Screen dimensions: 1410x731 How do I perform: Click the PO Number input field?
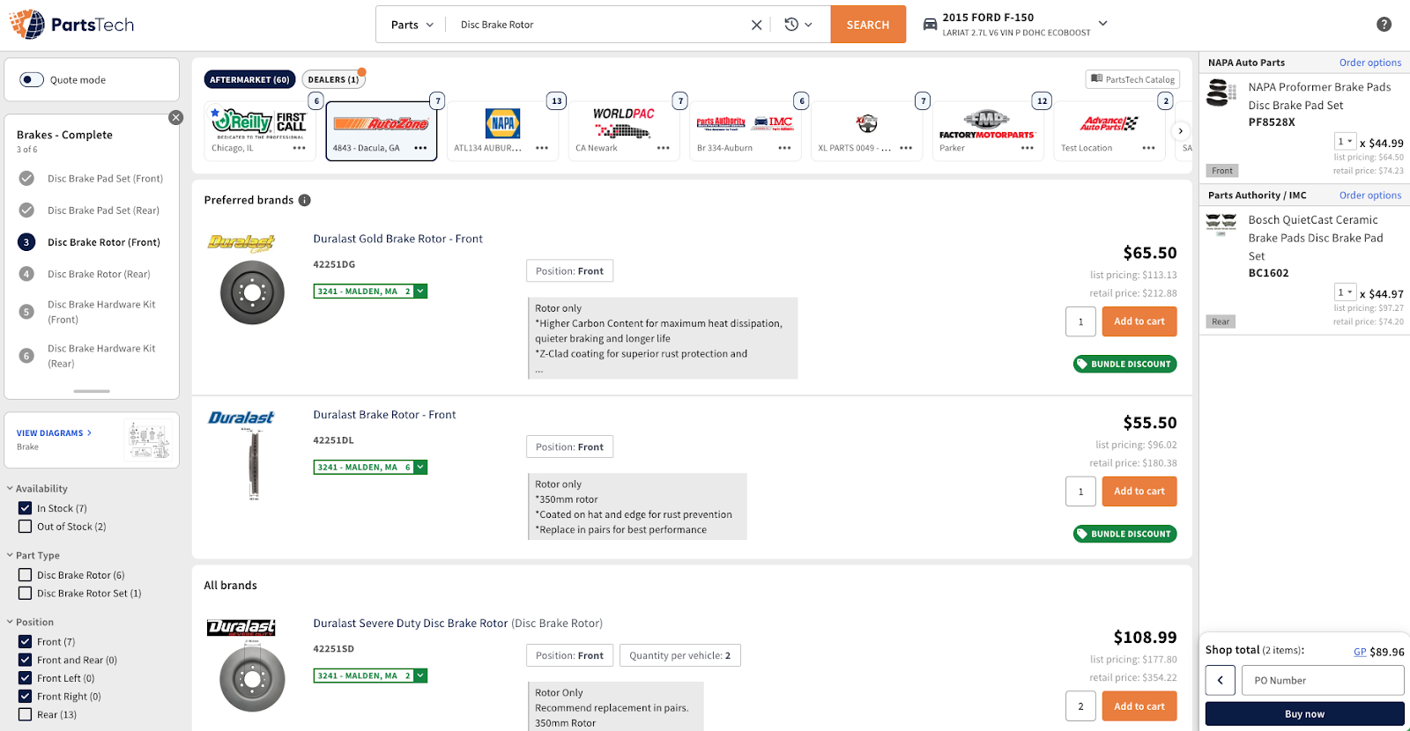point(1323,680)
